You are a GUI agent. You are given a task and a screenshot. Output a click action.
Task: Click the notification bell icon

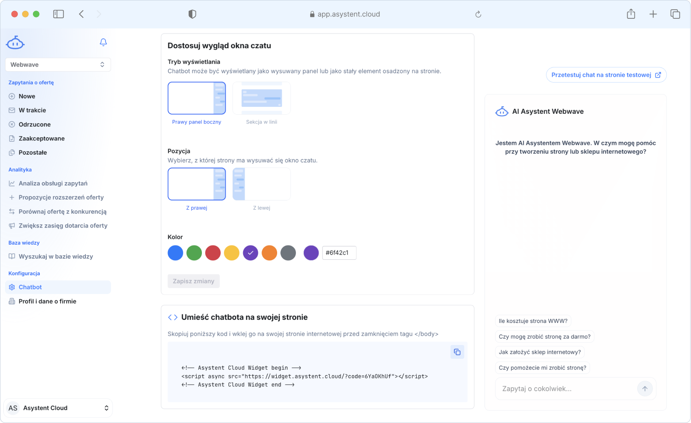[x=103, y=42]
